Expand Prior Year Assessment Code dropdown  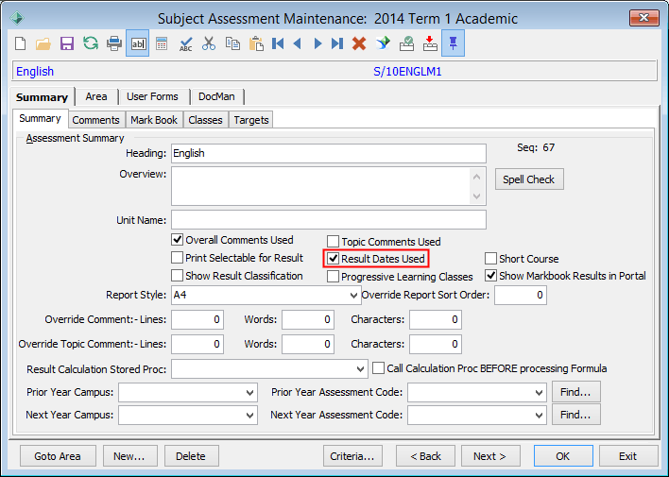point(540,393)
